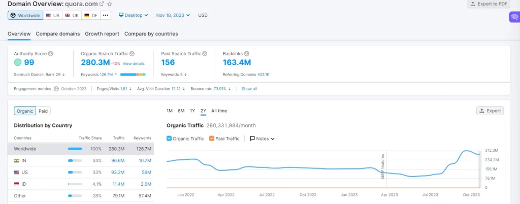Toggle the Paid Traffic checkbox
The width and height of the screenshot is (520, 204).
coord(212,139)
